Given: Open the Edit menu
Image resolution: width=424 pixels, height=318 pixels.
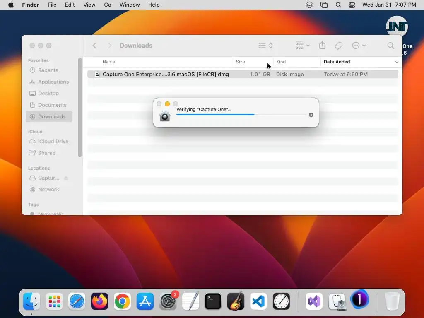Looking at the screenshot, I should [x=70, y=5].
